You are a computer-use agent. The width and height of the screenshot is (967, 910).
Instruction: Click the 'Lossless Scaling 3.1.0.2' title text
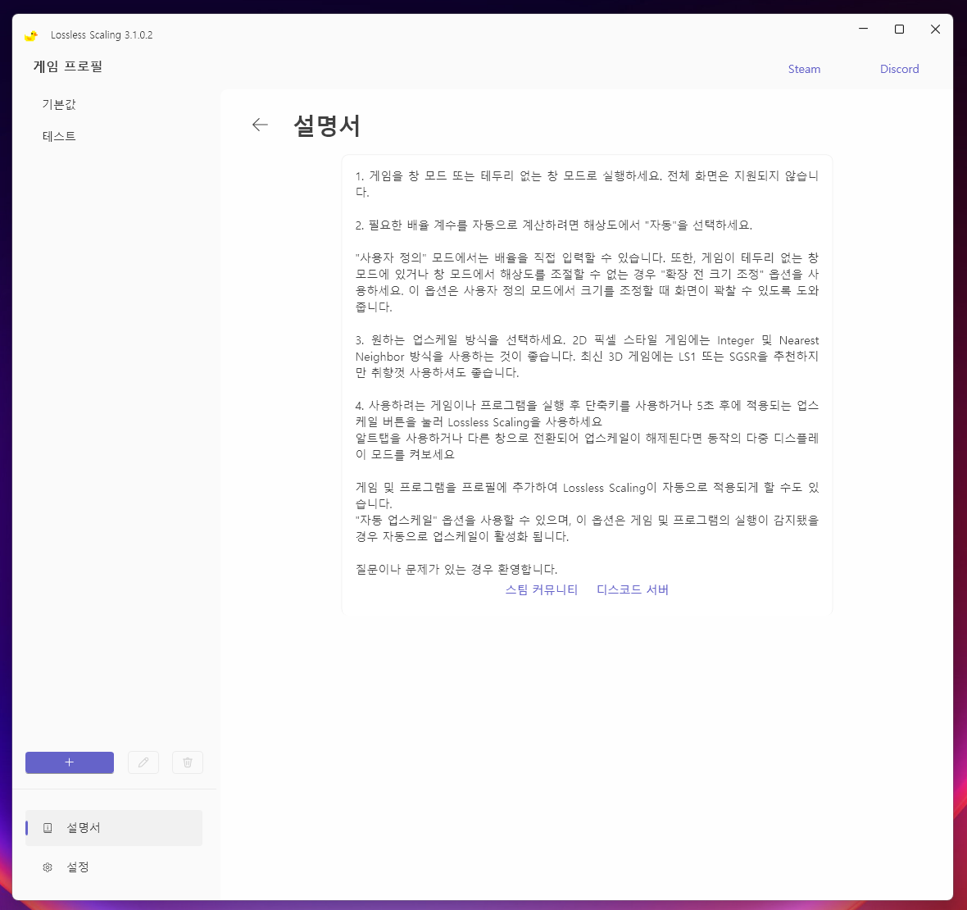click(102, 35)
